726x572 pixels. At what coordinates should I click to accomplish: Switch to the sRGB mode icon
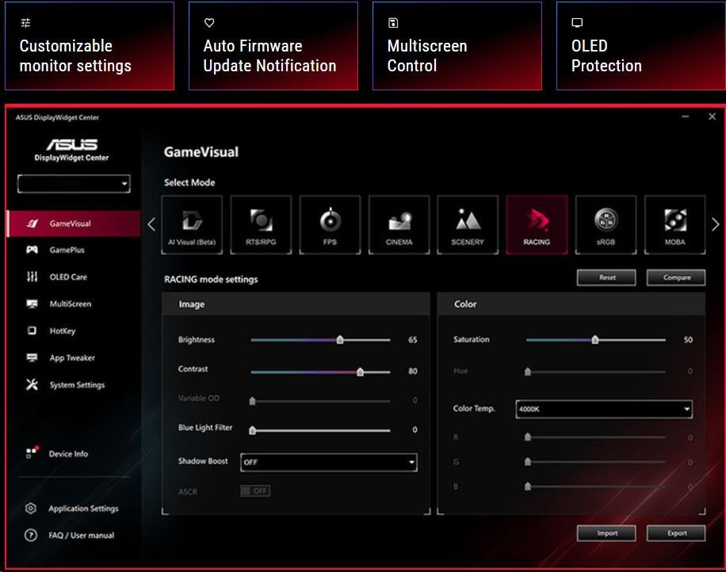606,224
